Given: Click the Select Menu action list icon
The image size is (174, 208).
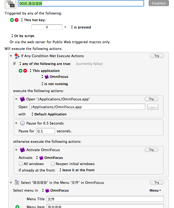Looking at the screenshot, I should click(17, 183).
